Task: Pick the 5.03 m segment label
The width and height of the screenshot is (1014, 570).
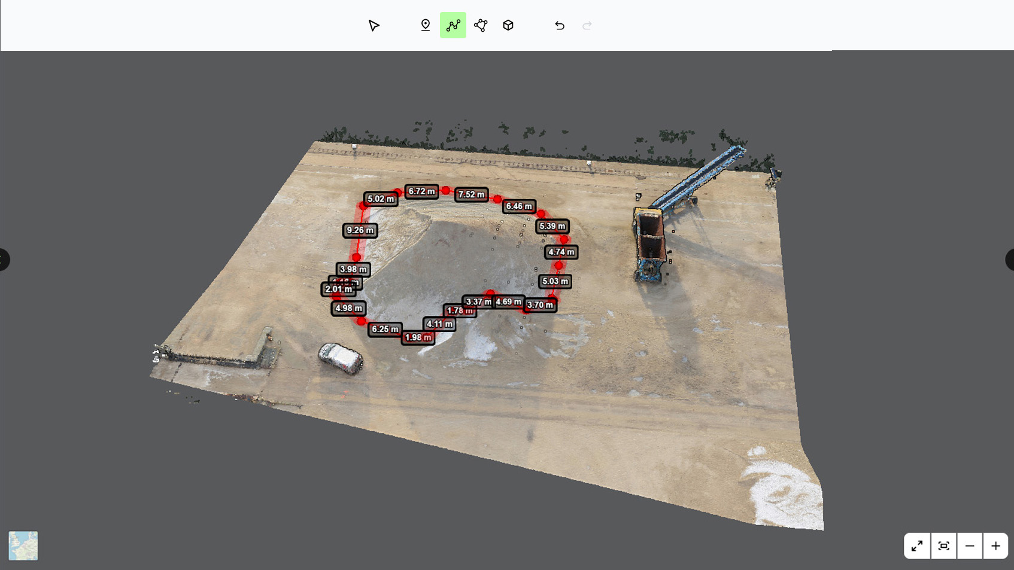Action: 555,281
